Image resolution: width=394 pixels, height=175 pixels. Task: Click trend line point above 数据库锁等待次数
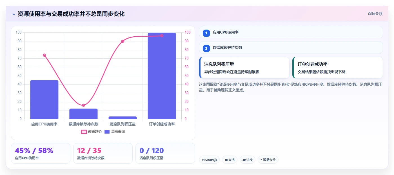83,105
